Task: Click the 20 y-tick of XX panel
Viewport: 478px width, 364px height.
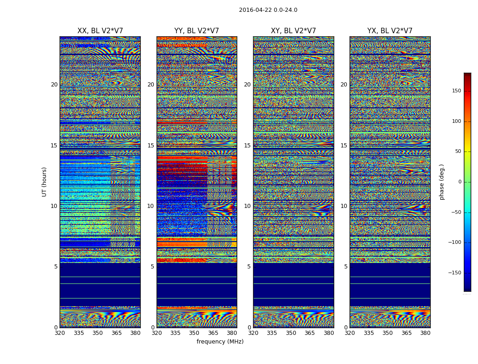Action: coord(54,85)
